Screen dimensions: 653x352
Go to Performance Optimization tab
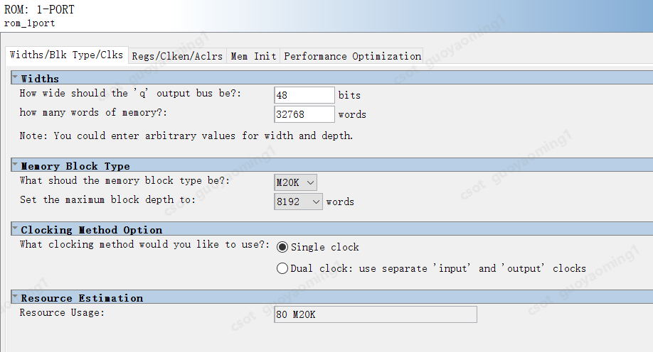pos(353,56)
